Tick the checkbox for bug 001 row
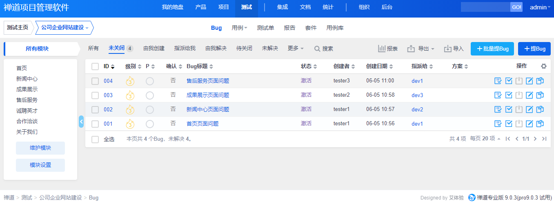 95,124
